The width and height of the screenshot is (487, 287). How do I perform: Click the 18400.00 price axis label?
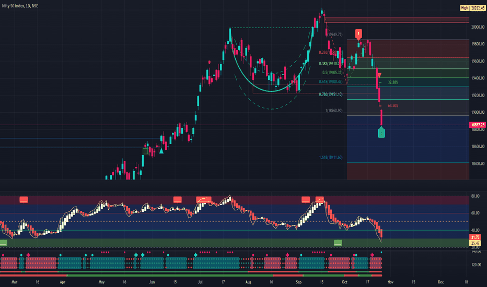(x=478, y=163)
